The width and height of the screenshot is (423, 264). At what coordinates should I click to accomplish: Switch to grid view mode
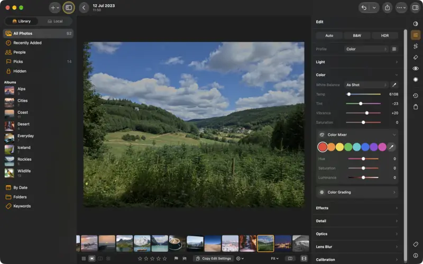coord(84,259)
